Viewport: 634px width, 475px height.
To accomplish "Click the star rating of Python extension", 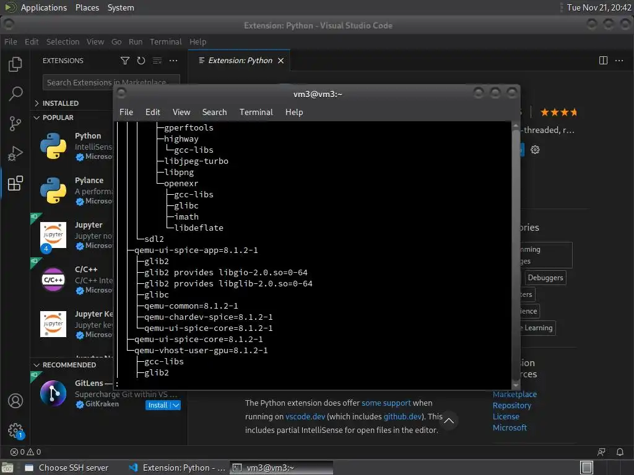I will click(x=559, y=113).
